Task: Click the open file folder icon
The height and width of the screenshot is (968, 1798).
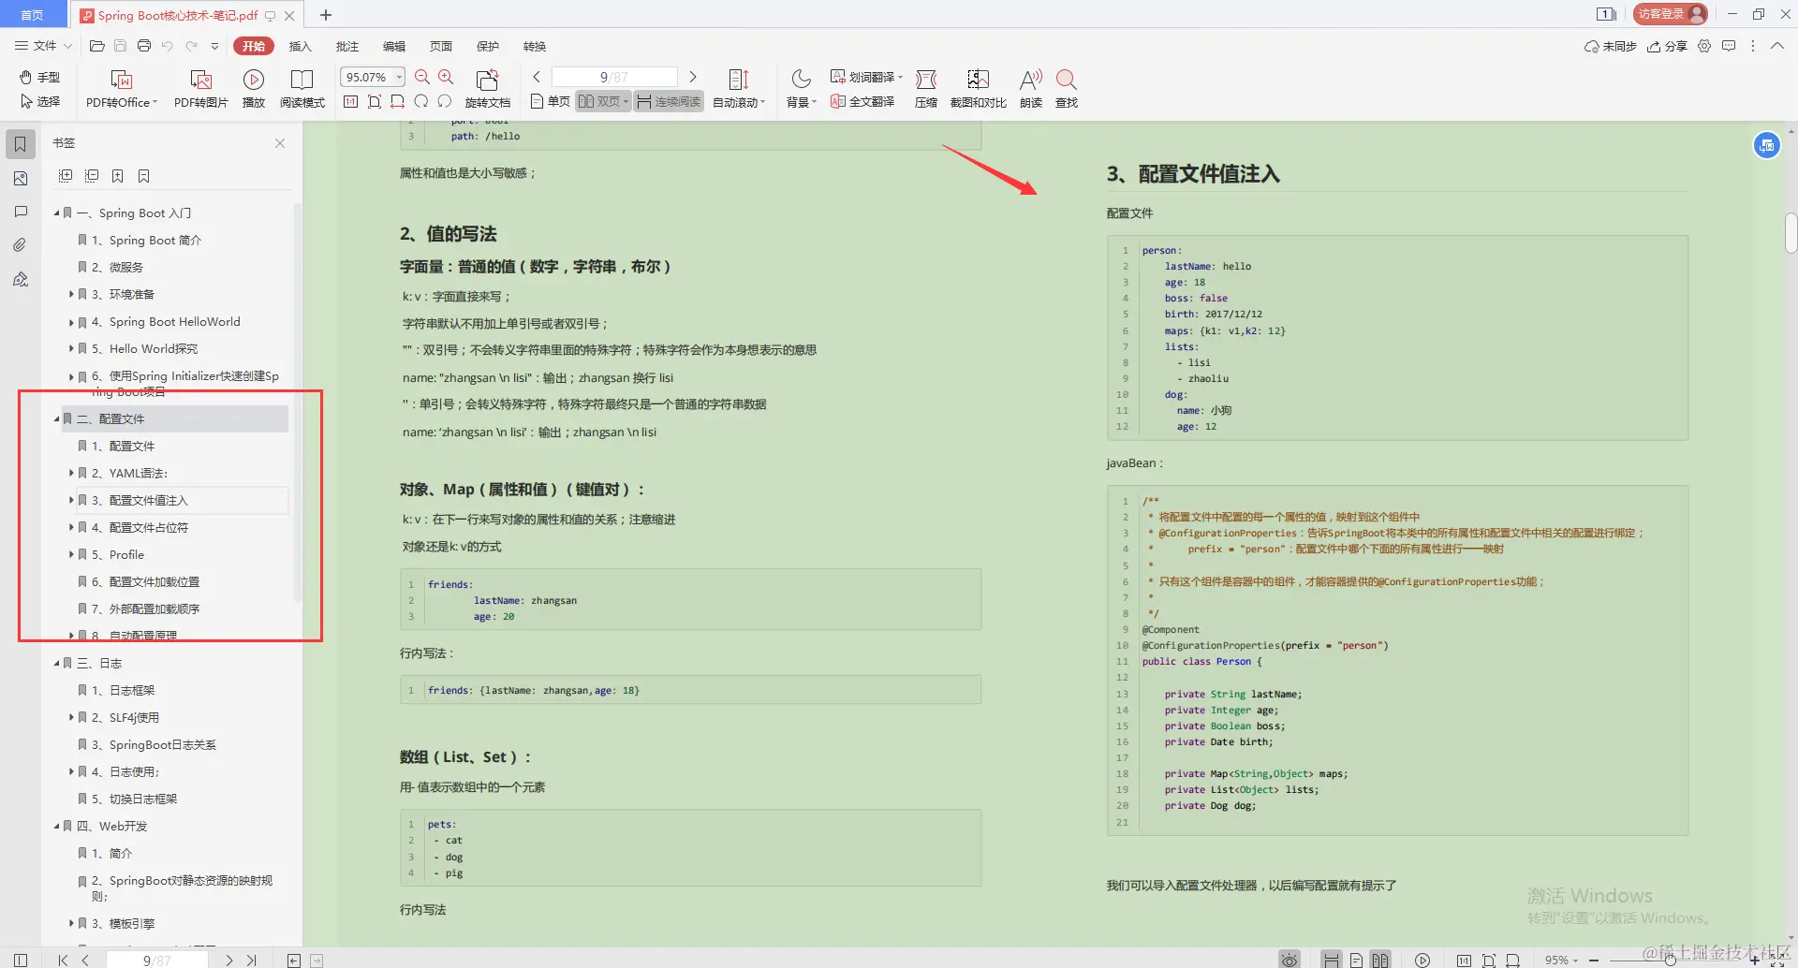Action: pyautogui.click(x=96, y=46)
